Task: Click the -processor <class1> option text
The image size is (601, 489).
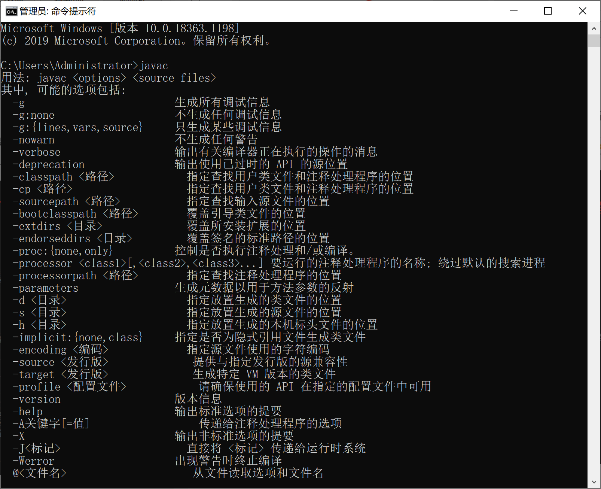Action: pyautogui.click(x=138, y=263)
